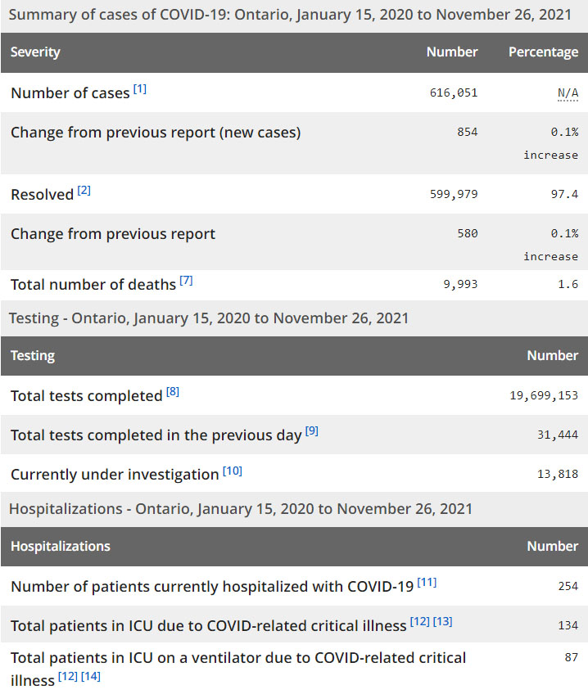Click footnote 14 in the ventilator row

[90, 677]
